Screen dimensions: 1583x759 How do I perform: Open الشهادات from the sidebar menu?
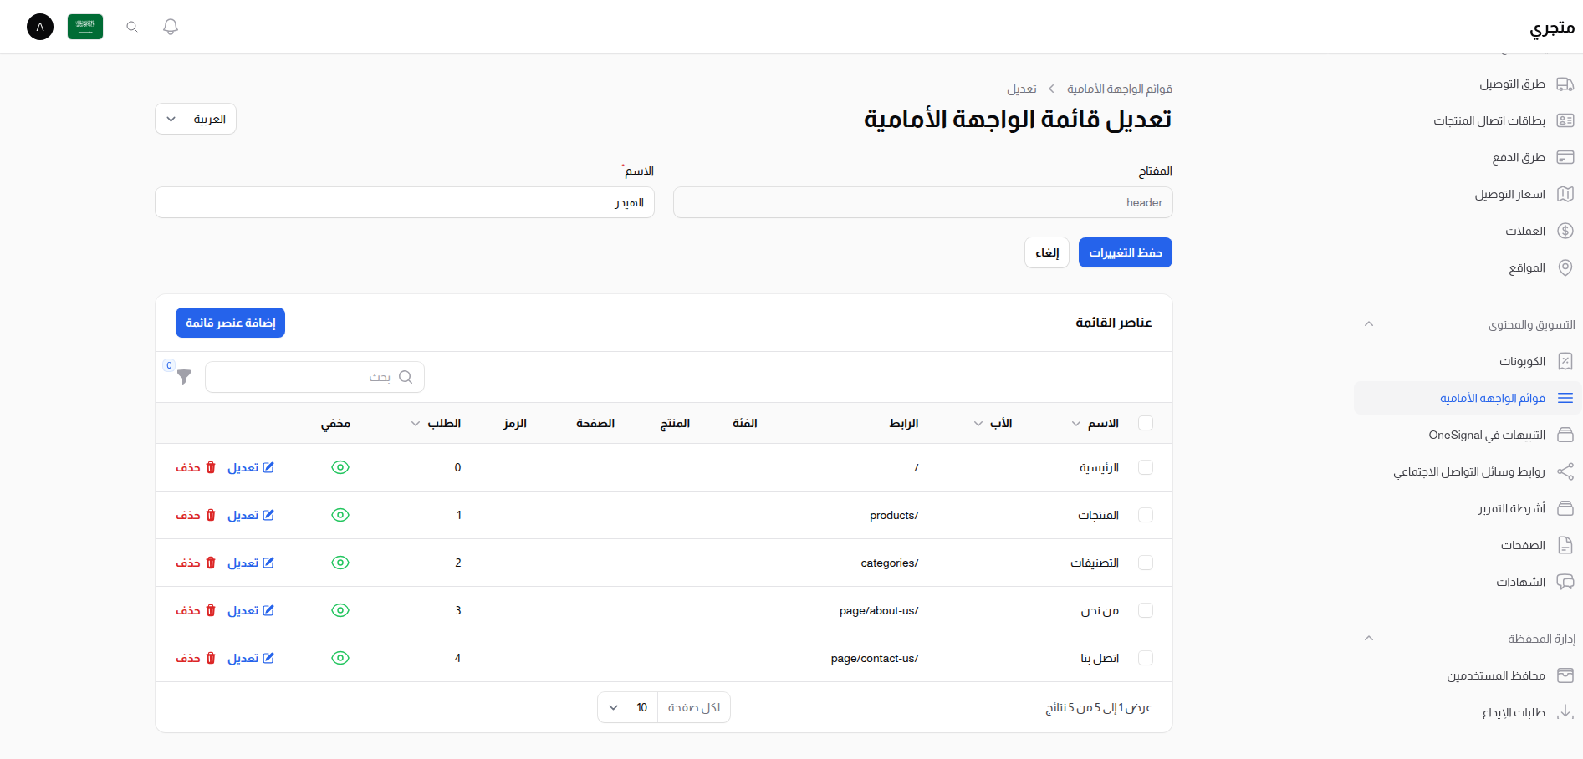[1565, 582]
